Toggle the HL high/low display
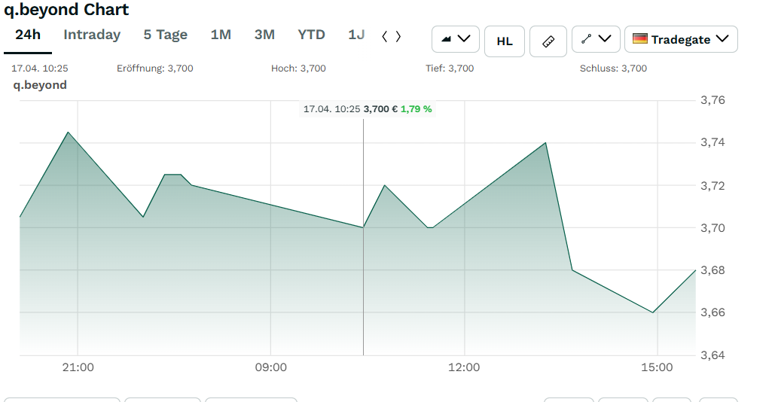This screenshot has width=772, height=402. [x=505, y=41]
